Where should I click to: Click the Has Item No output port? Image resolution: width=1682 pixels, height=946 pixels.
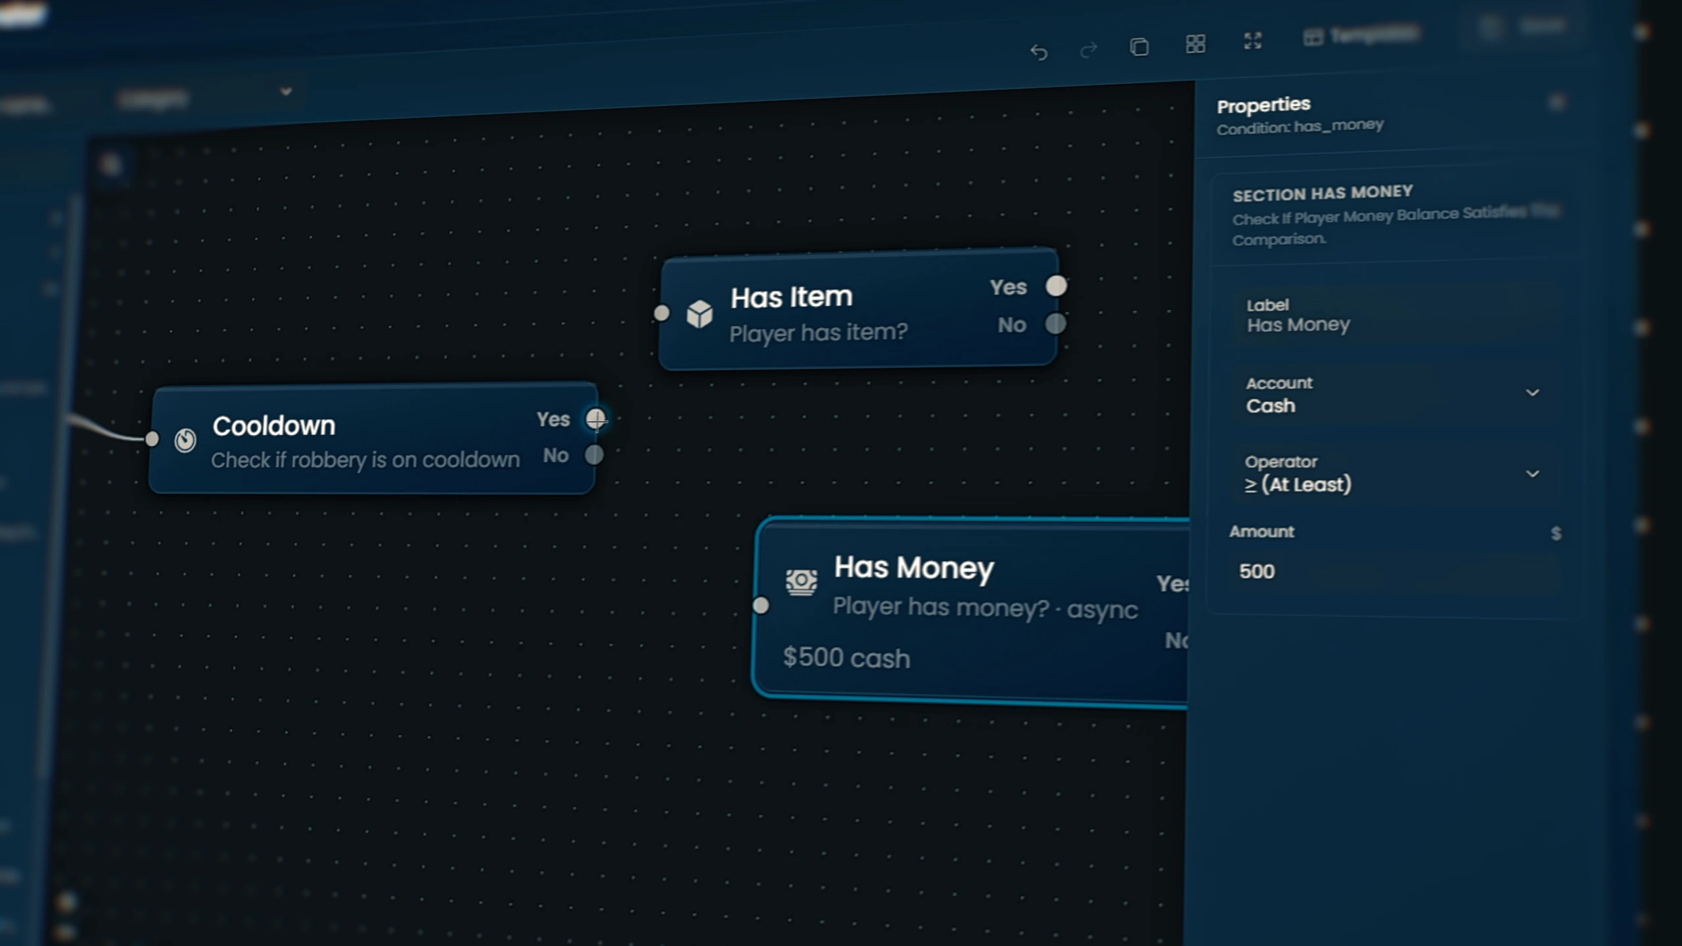pos(1056,323)
